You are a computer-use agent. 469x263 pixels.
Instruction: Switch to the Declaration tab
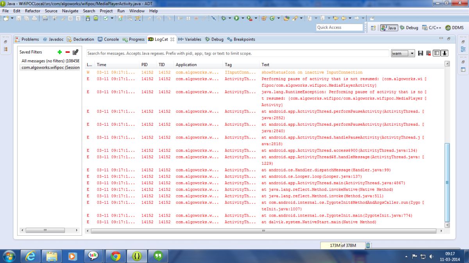(81, 39)
